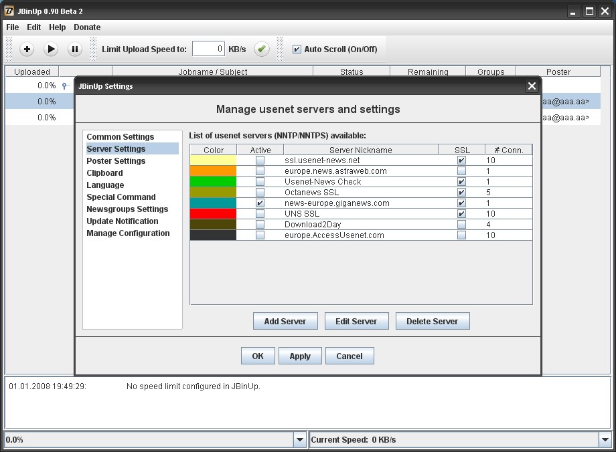Viewport: 616px width, 452px height.
Task: Enable Active for europe.AccessUsenet.com
Action: point(260,235)
